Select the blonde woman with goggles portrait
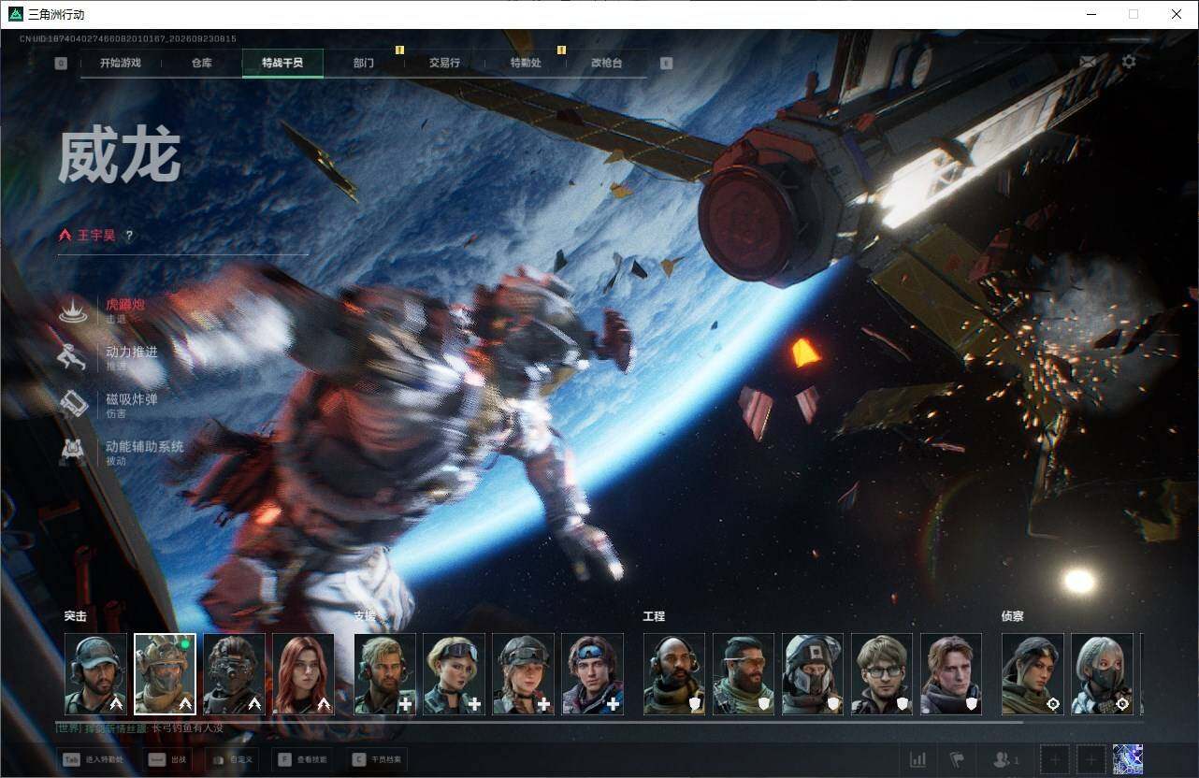 click(455, 674)
